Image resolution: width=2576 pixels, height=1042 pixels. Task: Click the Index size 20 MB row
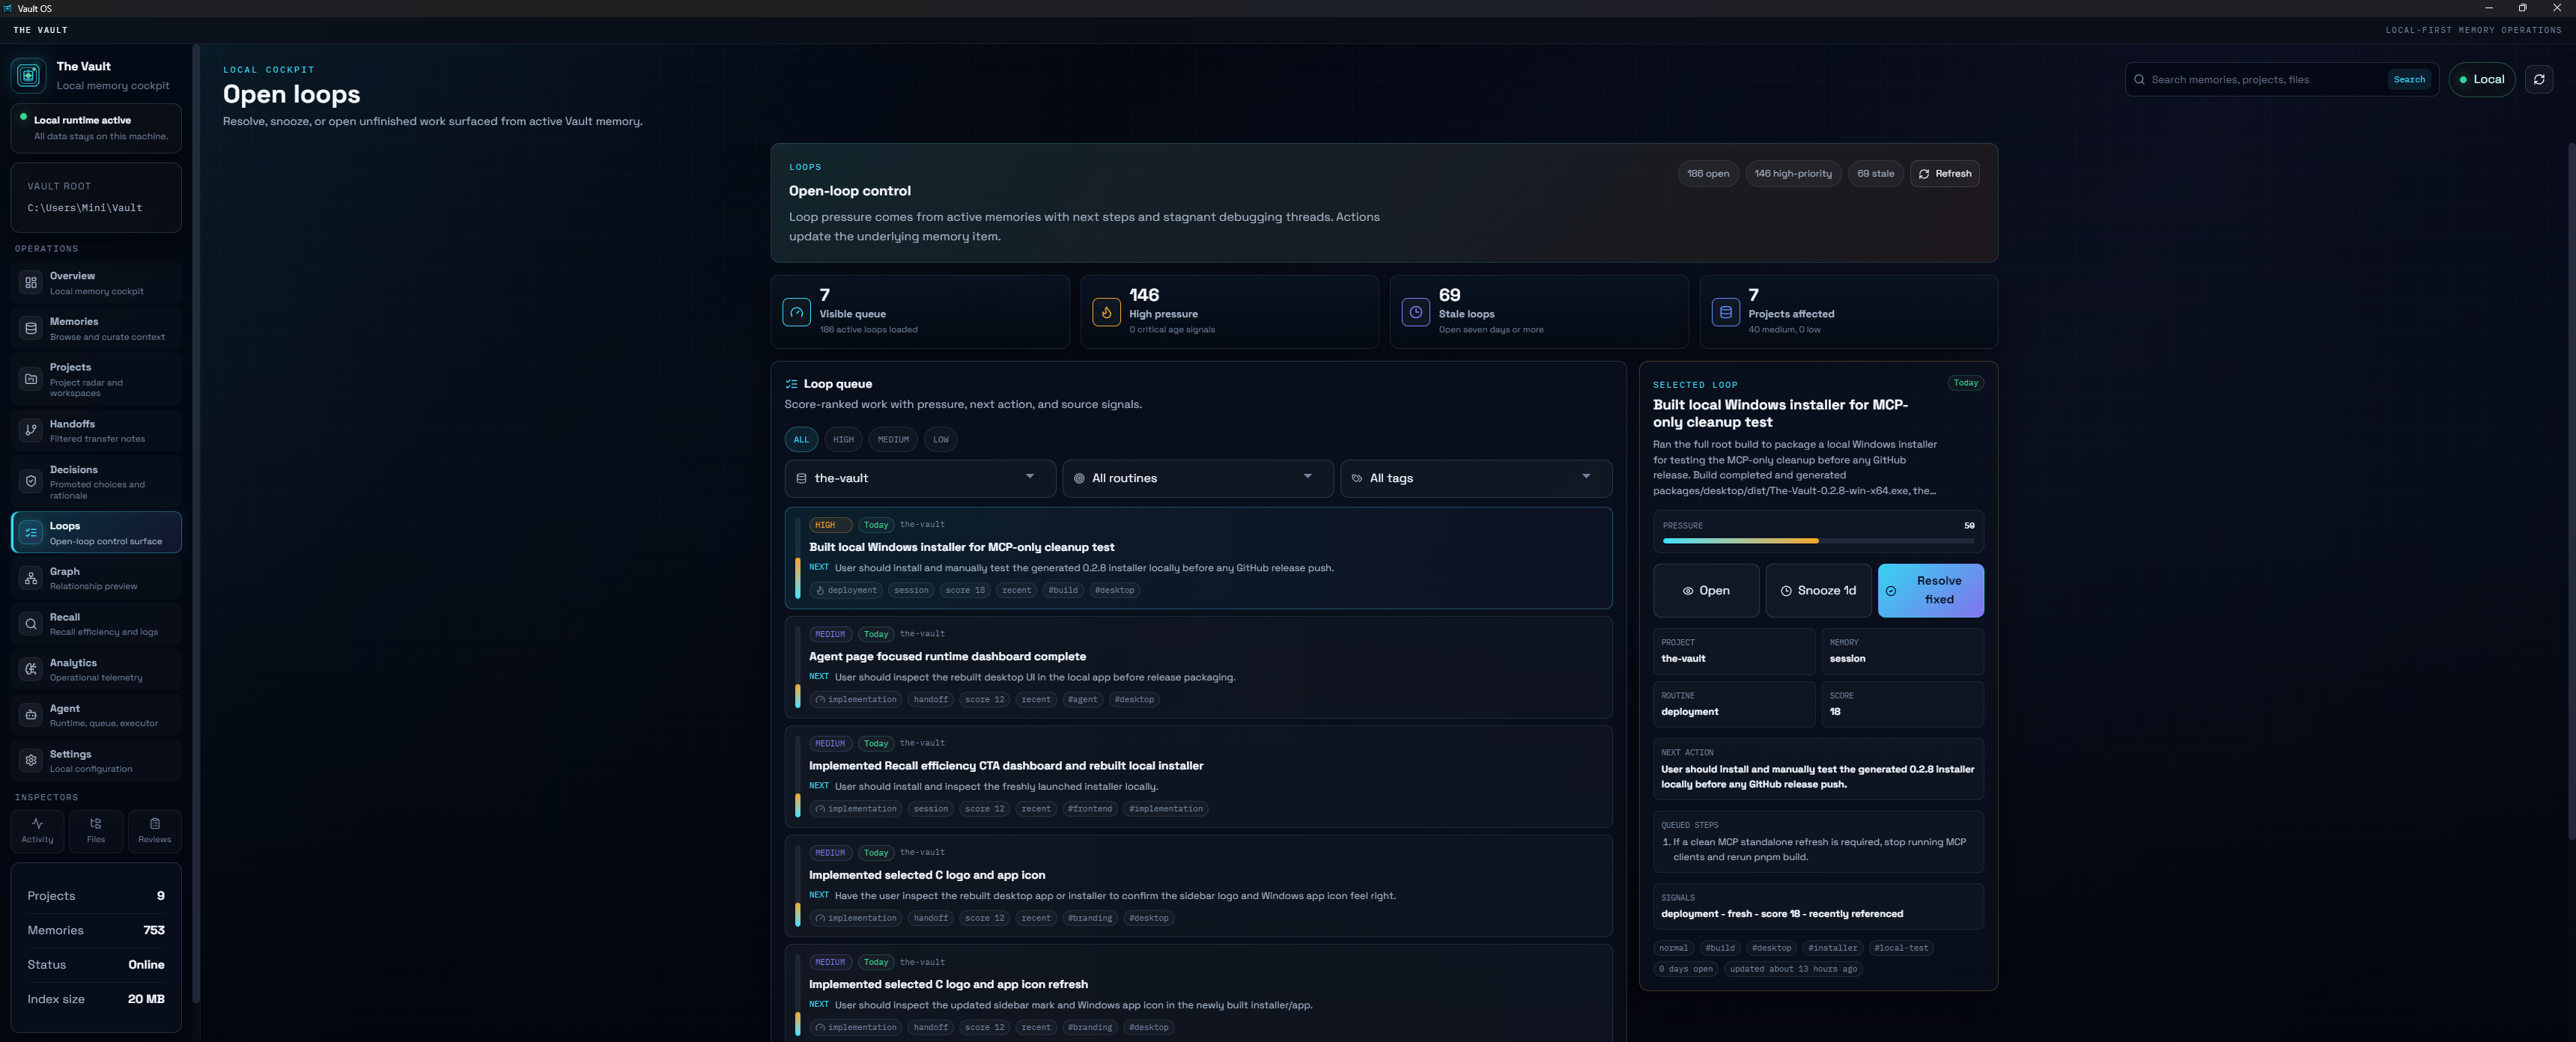coord(96,999)
